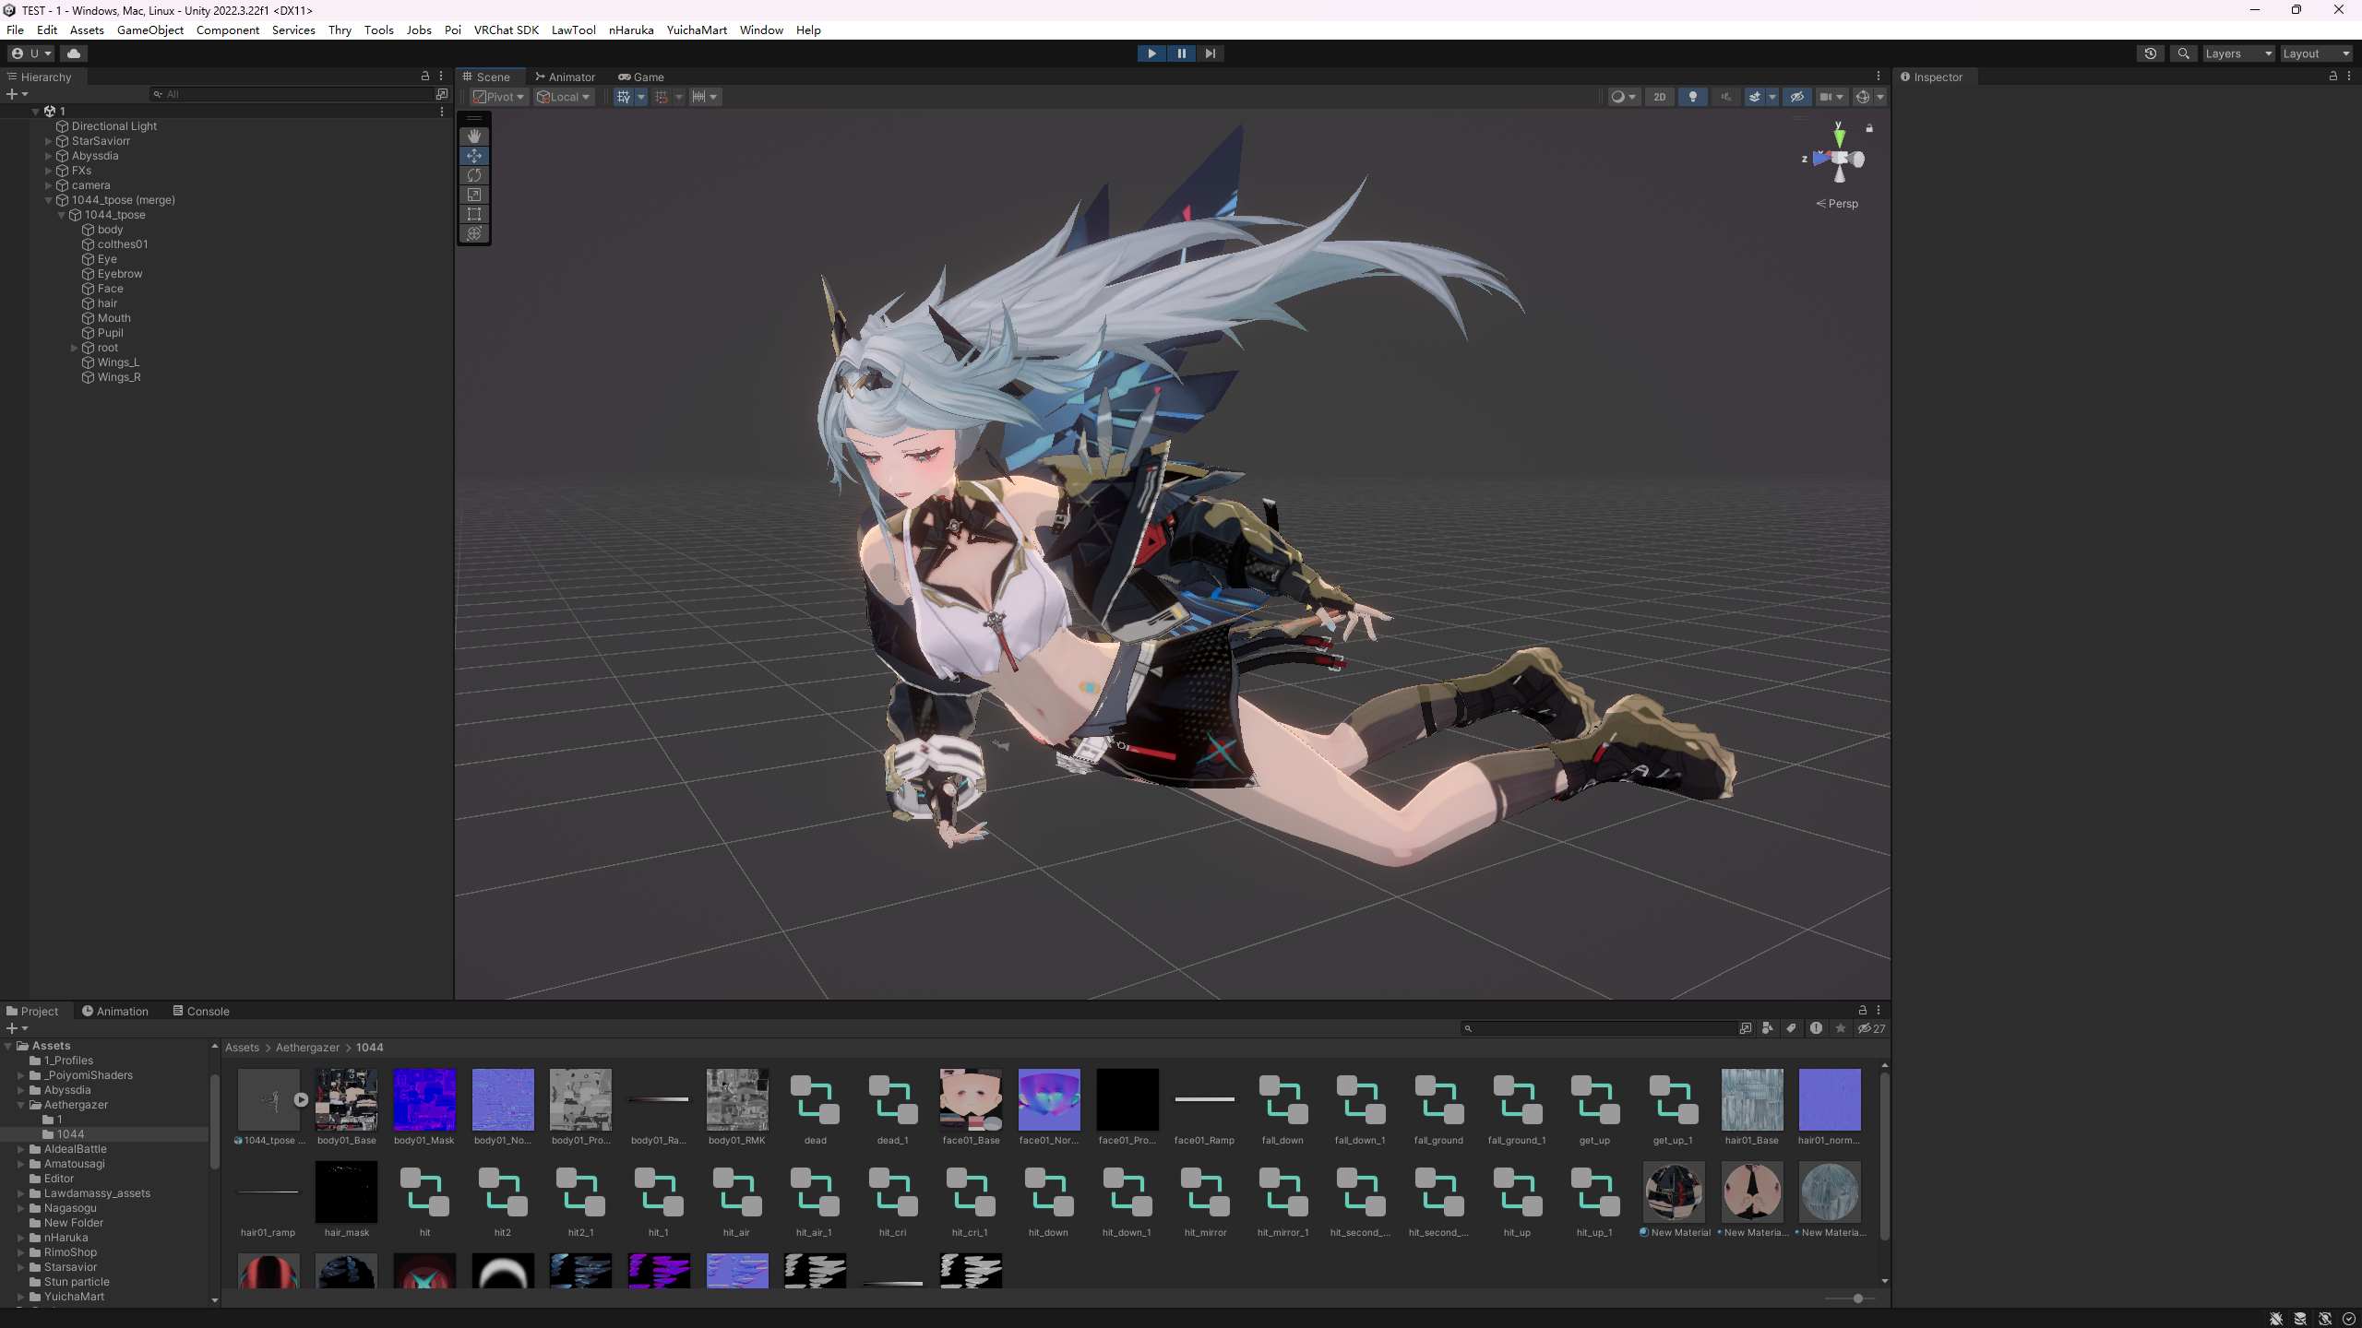Click the status bar checkmark activity icon
The image size is (2362, 1328).
2349,1319
